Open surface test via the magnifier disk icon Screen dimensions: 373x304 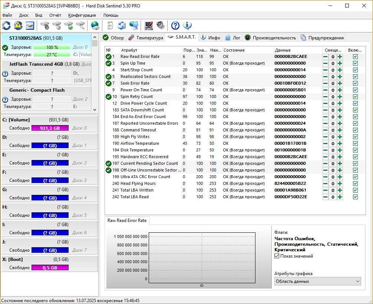(x=80, y=26)
